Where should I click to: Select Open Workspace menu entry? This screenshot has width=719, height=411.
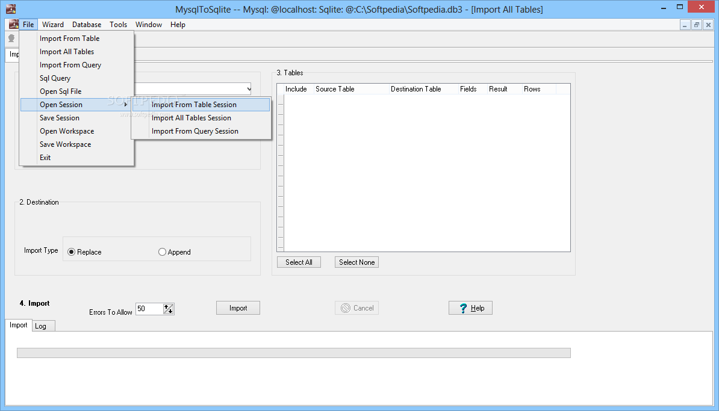pos(77,131)
